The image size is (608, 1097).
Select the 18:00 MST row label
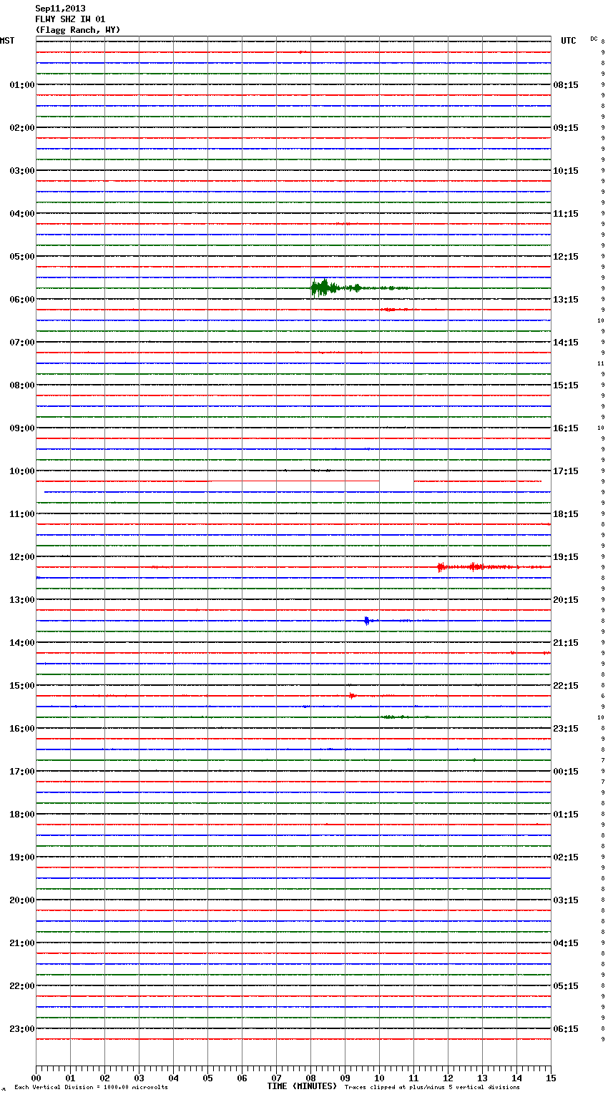point(22,815)
